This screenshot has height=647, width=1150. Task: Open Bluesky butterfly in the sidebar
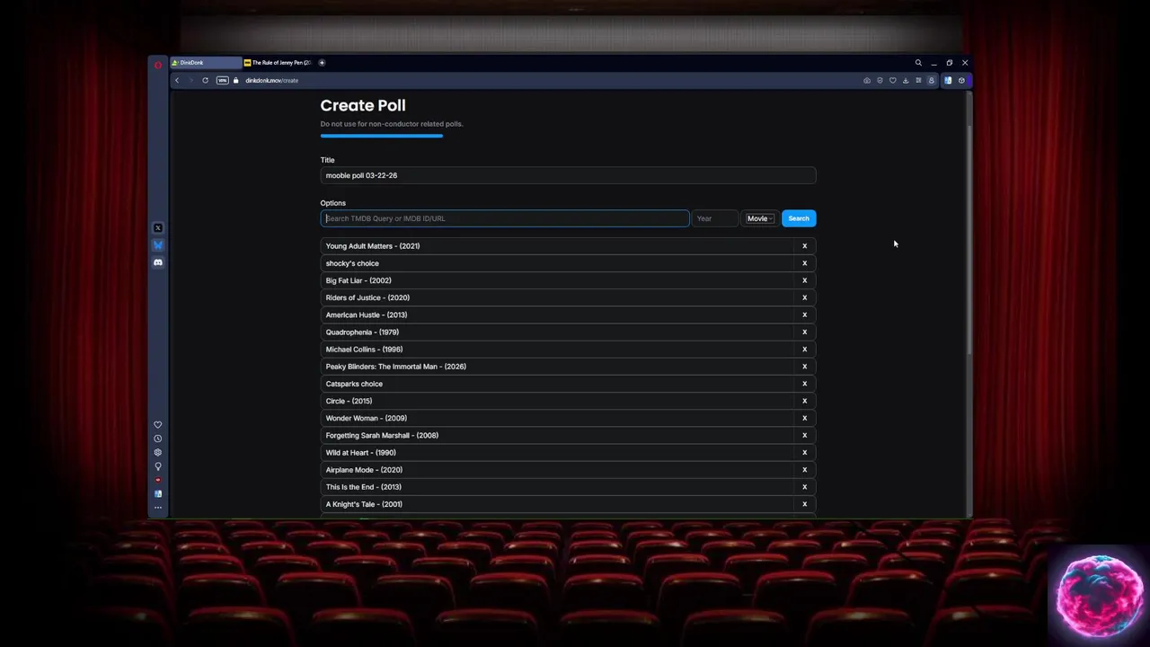point(158,245)
